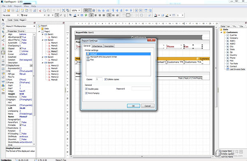Toggle AllowExpressions property checkbox
Image resolution: width=247 pixels, height=161 pixels.
coord(21,37)
